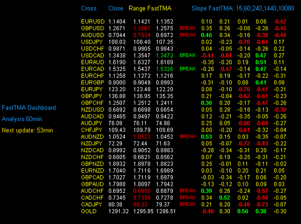
Task: Choose the AUDUSD pair name
Action: 92,35
